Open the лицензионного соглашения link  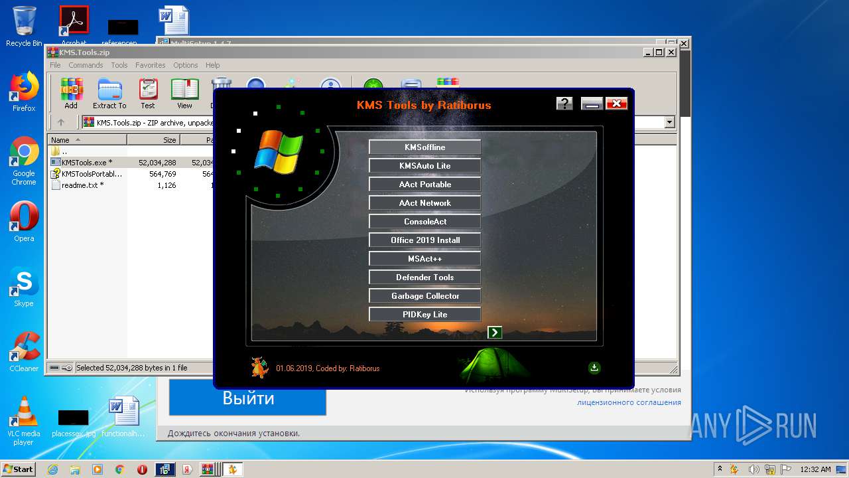(x=629, y=402)
